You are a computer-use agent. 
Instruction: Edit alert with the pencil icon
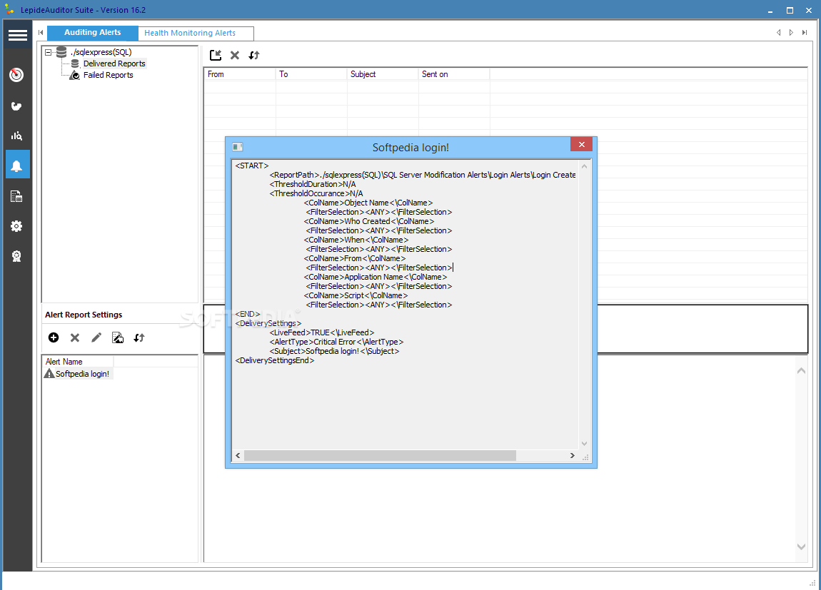coord(96,337)
